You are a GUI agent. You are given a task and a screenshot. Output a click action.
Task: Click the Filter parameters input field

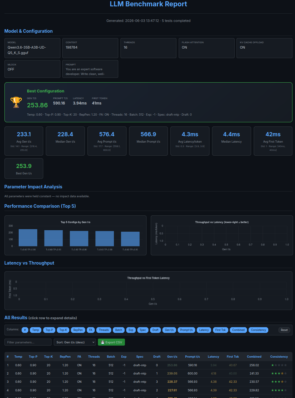coord(28,342)
